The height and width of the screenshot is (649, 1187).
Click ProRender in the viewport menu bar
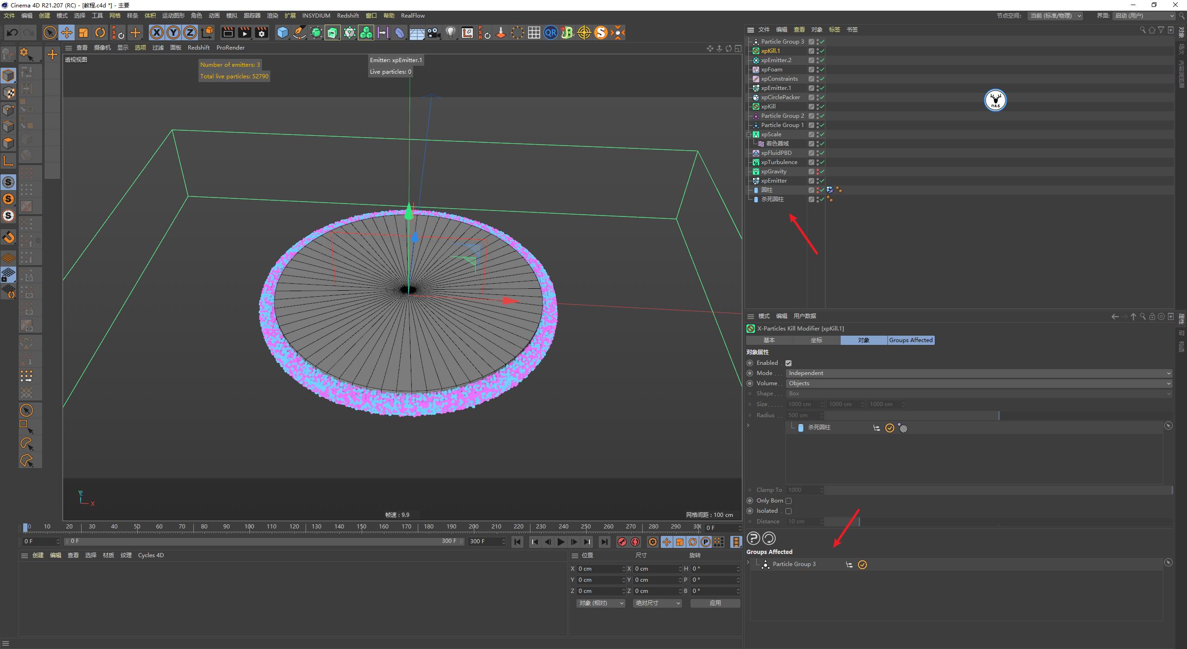[230, 47]
